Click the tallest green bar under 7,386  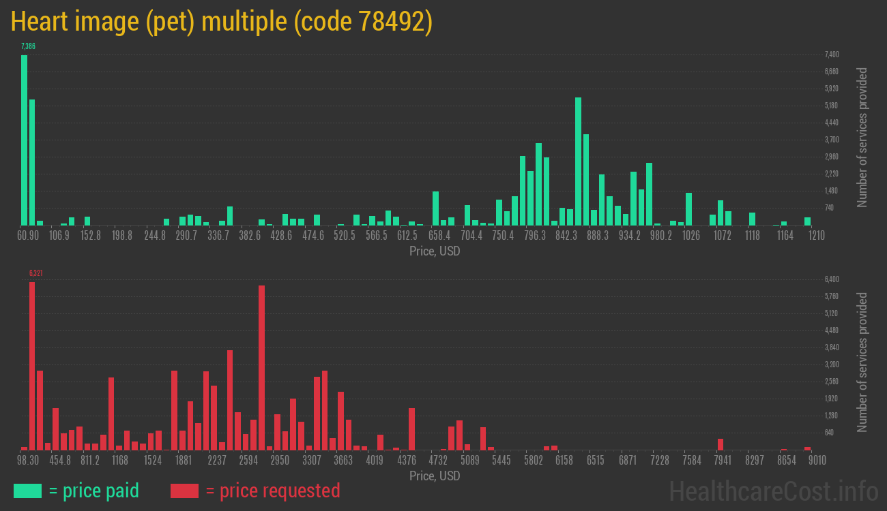[25, 140]
